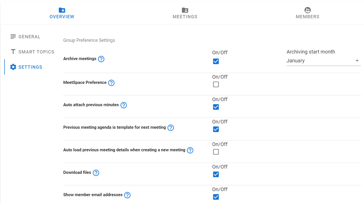The image size is (364, 203).
Task: Open the Smart Topics sidebar section
Action: [x=32, y=52]
